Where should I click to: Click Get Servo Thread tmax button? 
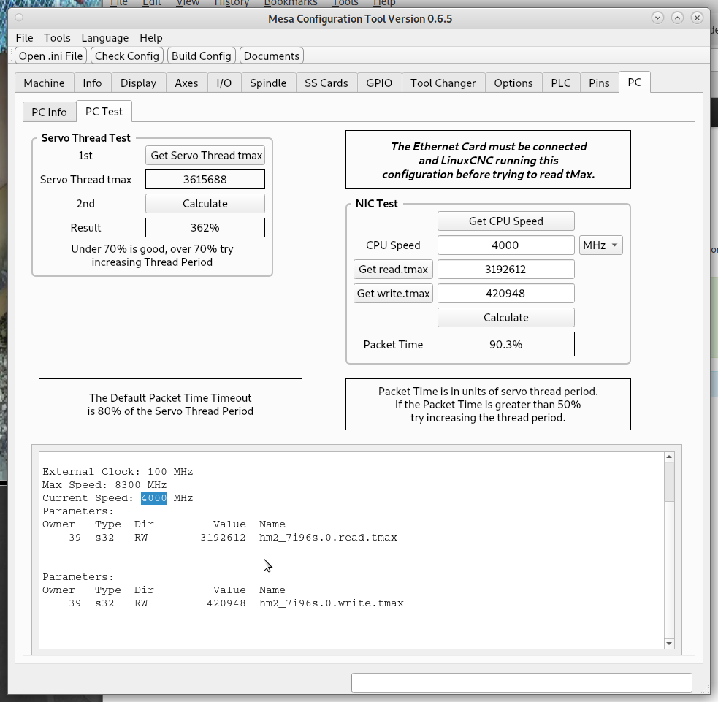pyautogui.click(x=205, y=156)
